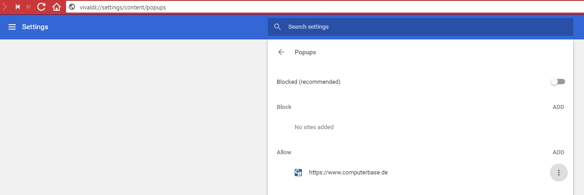Toggle the Blocked (recommended) switch
The width and height of the screenshot is (584, 195).
coord(558,82)
